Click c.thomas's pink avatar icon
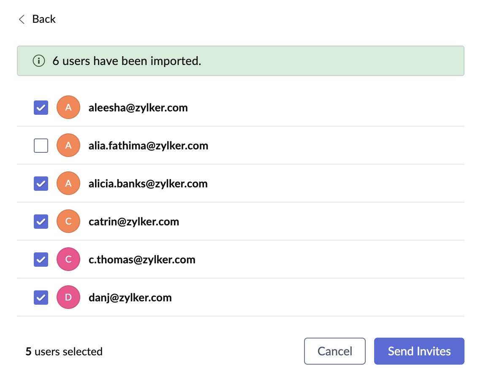Image resolution: width=478 pixels, height=379 pixels. tap(68, 260)
